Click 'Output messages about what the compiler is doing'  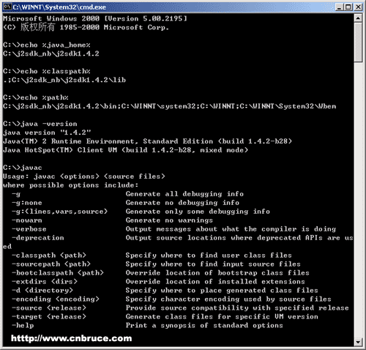[x=231, y=229]
